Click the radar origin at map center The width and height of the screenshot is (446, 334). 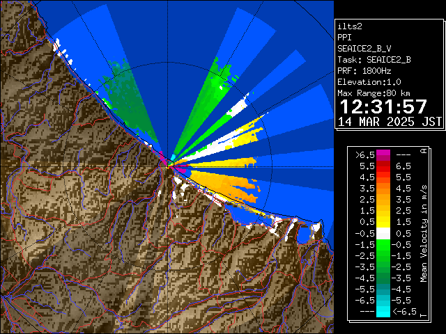pos(167,167)
